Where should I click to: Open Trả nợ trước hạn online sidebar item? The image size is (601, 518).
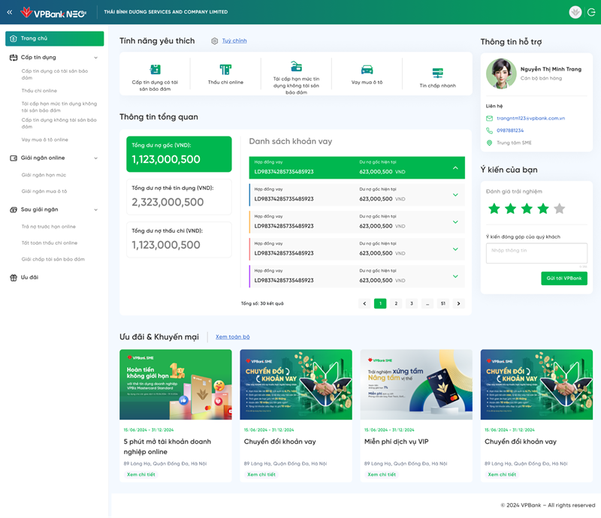click(49, 227)
